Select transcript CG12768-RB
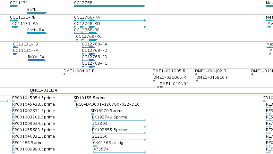Viewport: 273px width, 154px height. click(x=86, y=33)
